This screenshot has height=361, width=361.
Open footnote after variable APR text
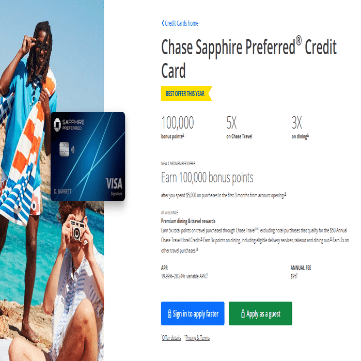click(x=207, y=275)
